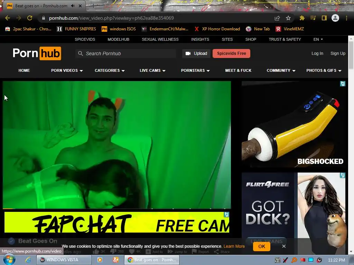
Task: Open the Chrome profile avatar
Action: pyautogui.click(x=335, y=18)
